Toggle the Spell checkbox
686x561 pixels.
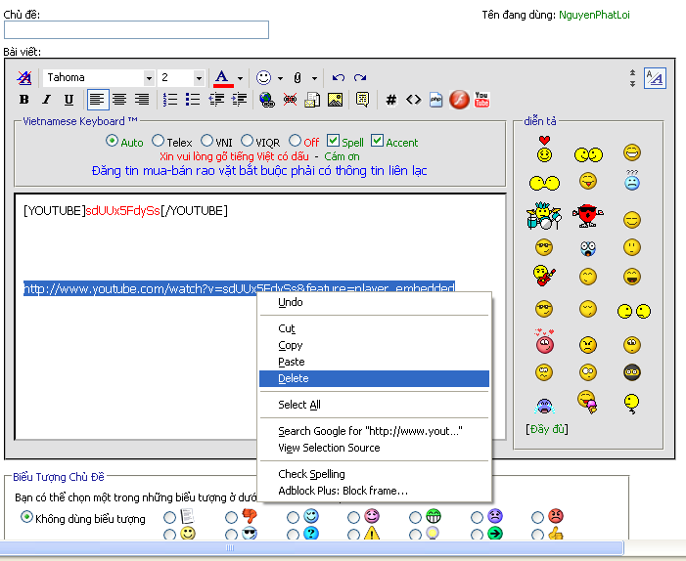coord(333,141)
